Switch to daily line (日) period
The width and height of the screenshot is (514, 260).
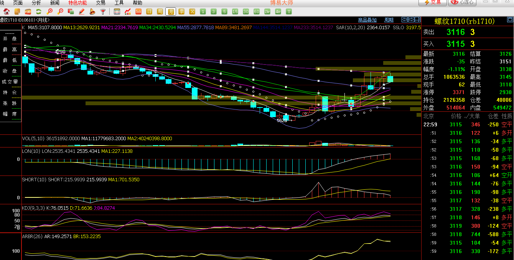(149, 12)
